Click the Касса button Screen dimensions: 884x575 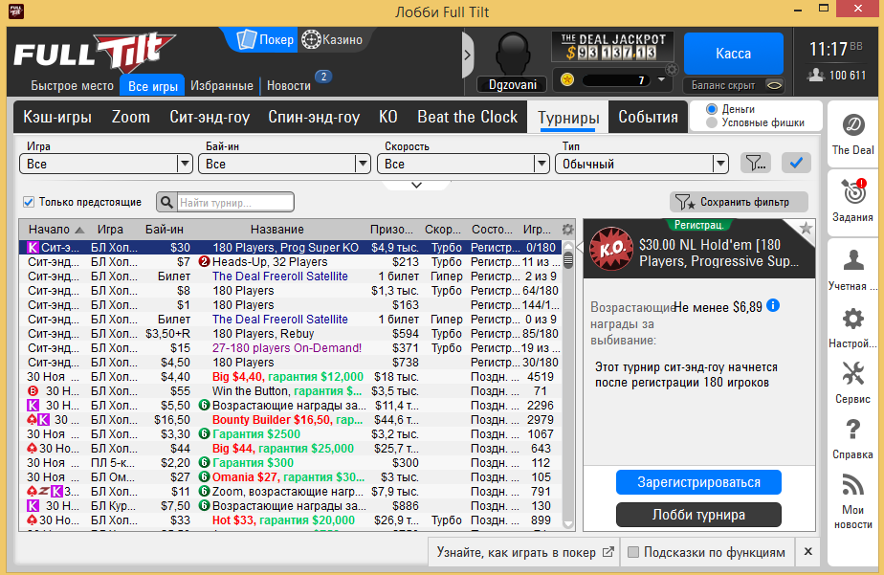[733, 54]
